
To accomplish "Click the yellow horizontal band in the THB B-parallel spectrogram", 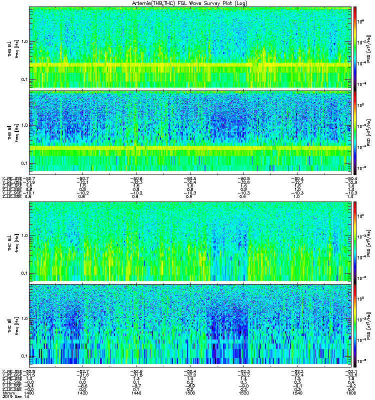I will click(x=190, y=148).
